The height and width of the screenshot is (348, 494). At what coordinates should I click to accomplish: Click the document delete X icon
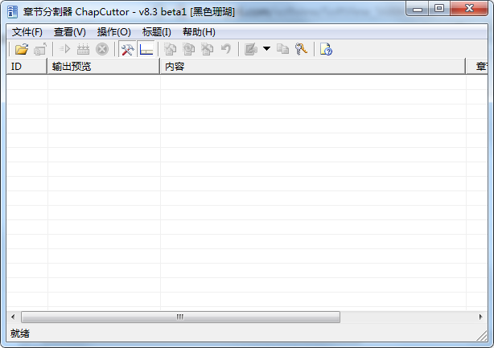tap(208, 49)
